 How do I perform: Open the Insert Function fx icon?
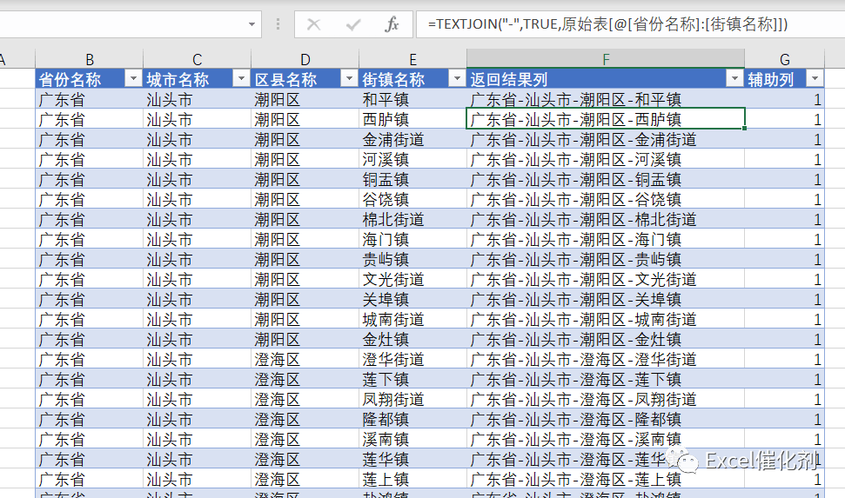coord(392,24)
